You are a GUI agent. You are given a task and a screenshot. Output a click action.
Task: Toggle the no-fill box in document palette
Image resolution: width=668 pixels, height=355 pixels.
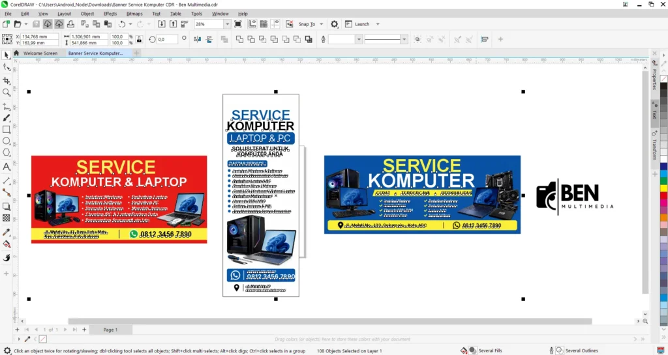tap(42, 339)
